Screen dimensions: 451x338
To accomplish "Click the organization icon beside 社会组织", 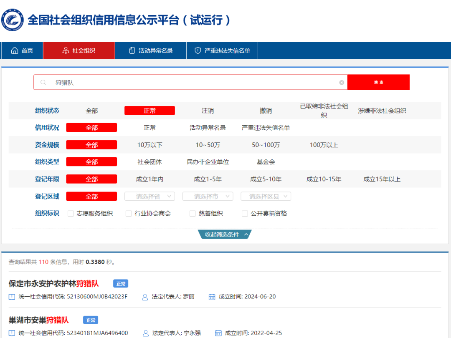I will coord(66,50).
